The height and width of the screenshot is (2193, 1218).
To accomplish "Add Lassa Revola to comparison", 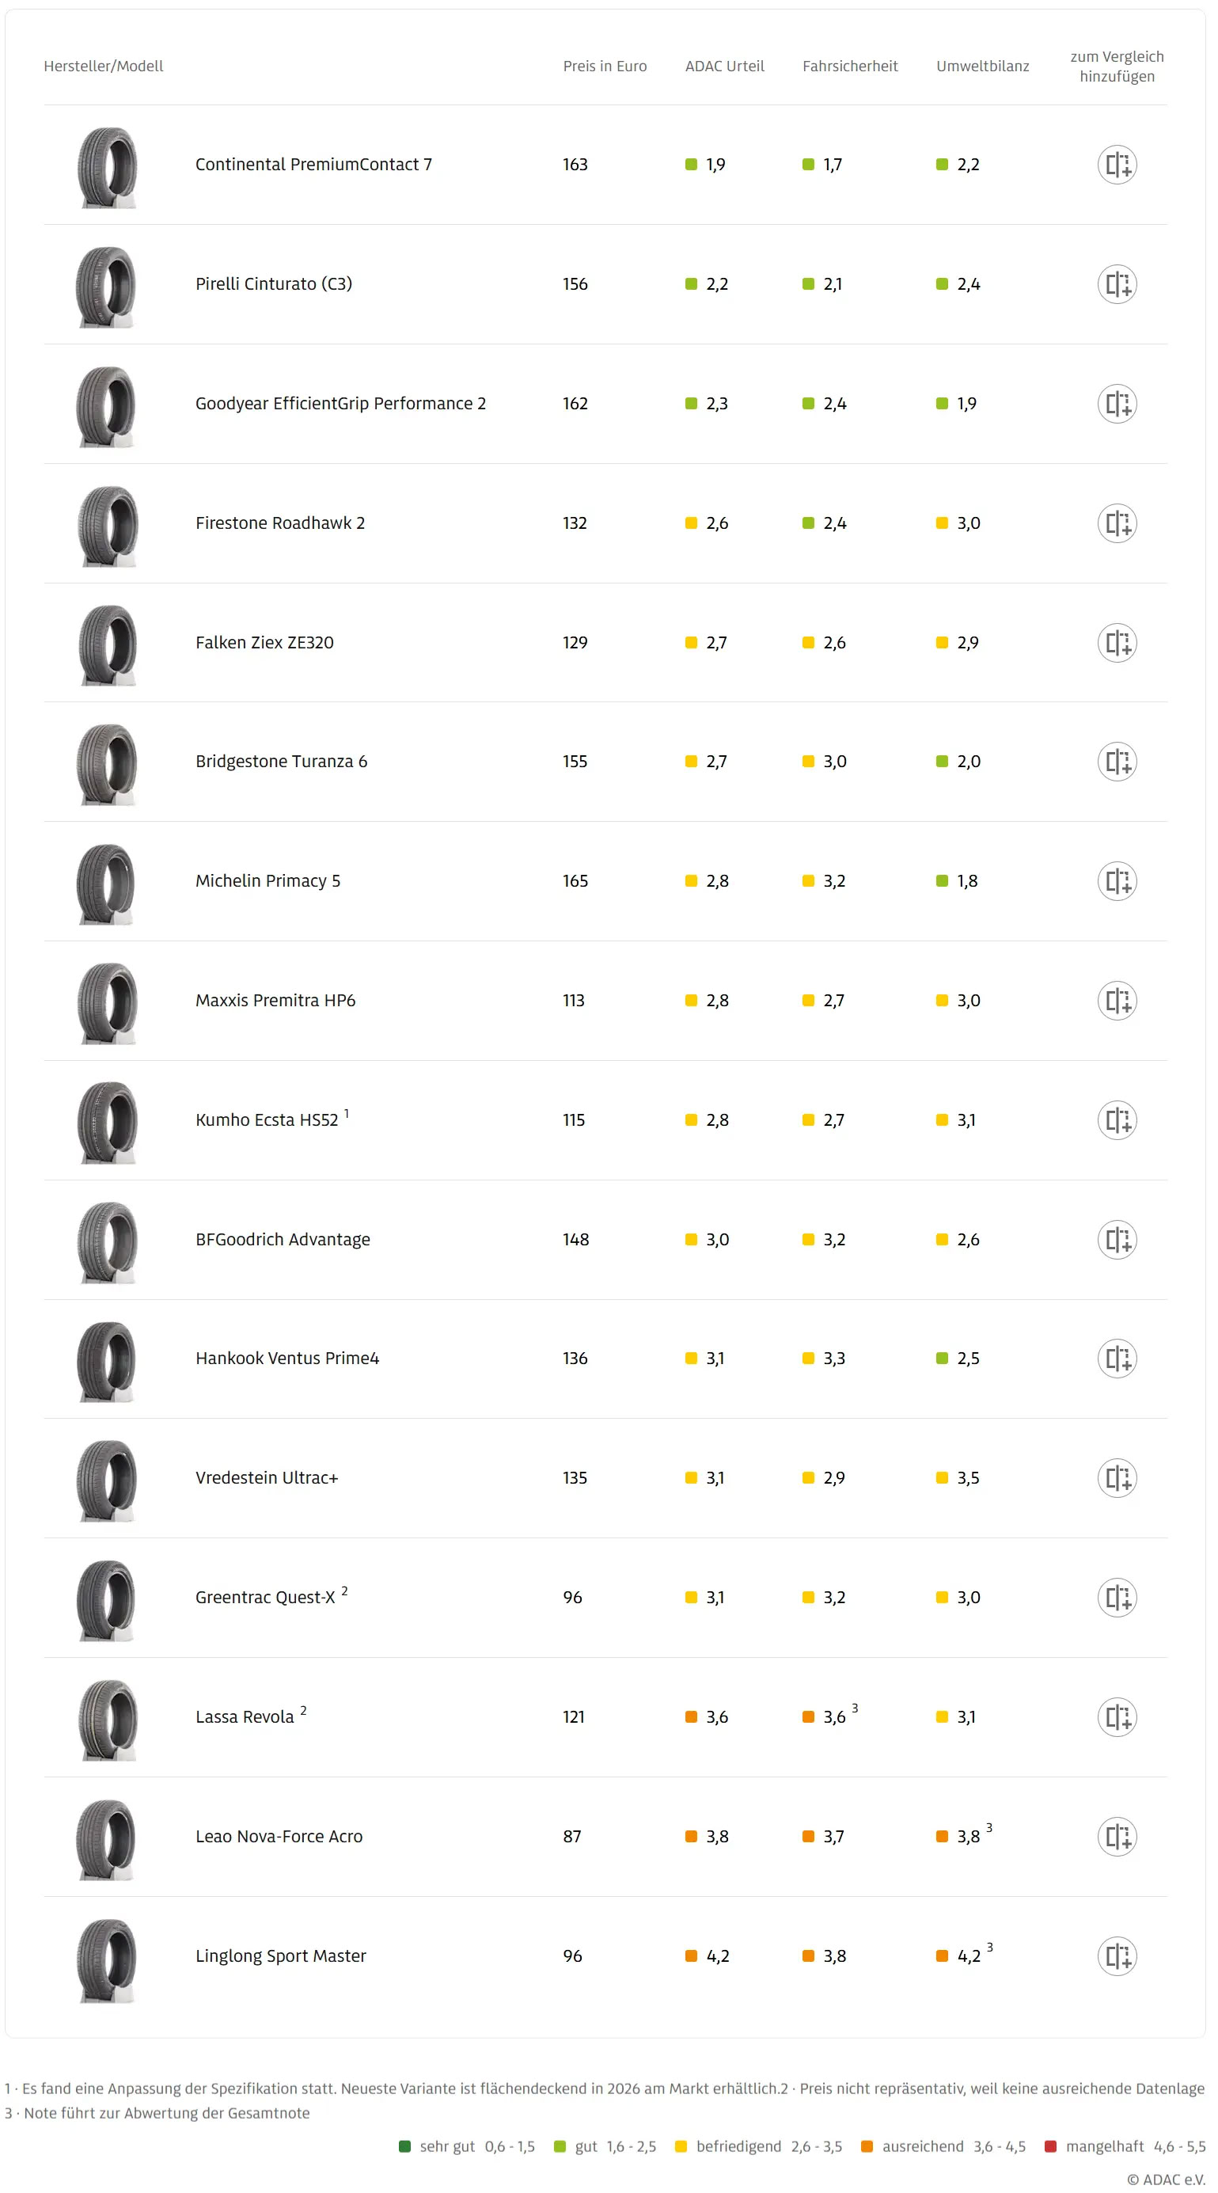I will tap(1116, 1716).
